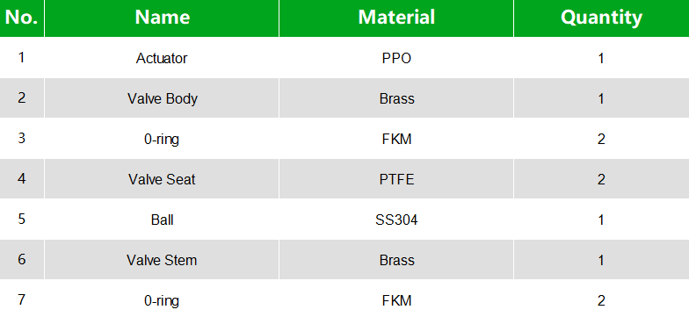Image resolution: width=689 pixels, height=317 pixels.
Task: Click row number 5 cell
Action: [22, 220]
